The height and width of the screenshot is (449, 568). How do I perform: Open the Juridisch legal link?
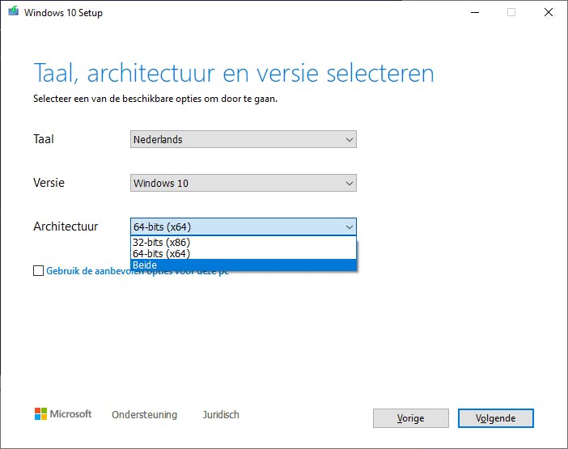point(221,415)
